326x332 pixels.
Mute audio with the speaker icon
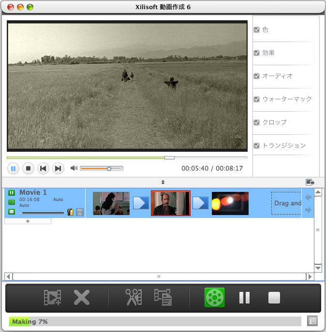coord(74,168)
